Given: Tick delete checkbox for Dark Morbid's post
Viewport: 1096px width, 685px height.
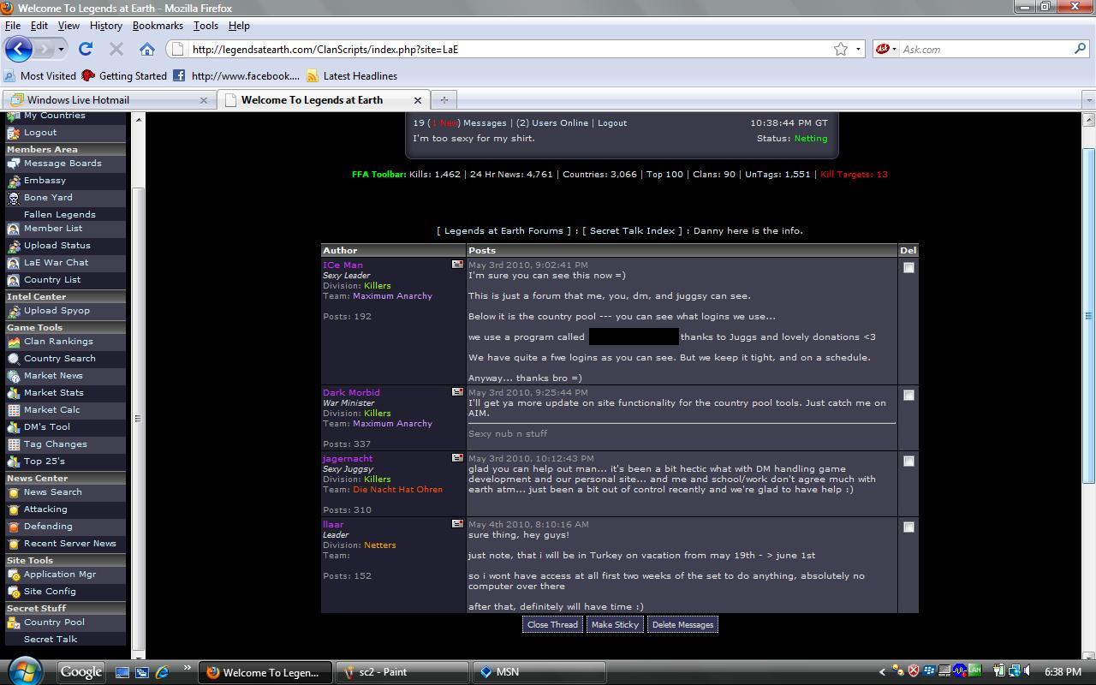Looking at the screenshot, I should (908, 396).
